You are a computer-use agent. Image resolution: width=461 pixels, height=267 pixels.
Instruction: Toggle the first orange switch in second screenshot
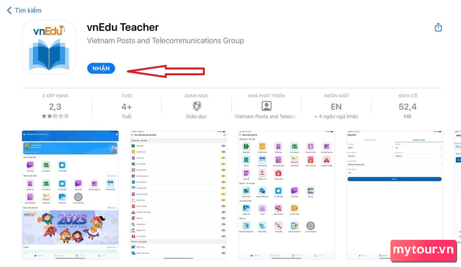pyautogui.click(x=223, y=158)
